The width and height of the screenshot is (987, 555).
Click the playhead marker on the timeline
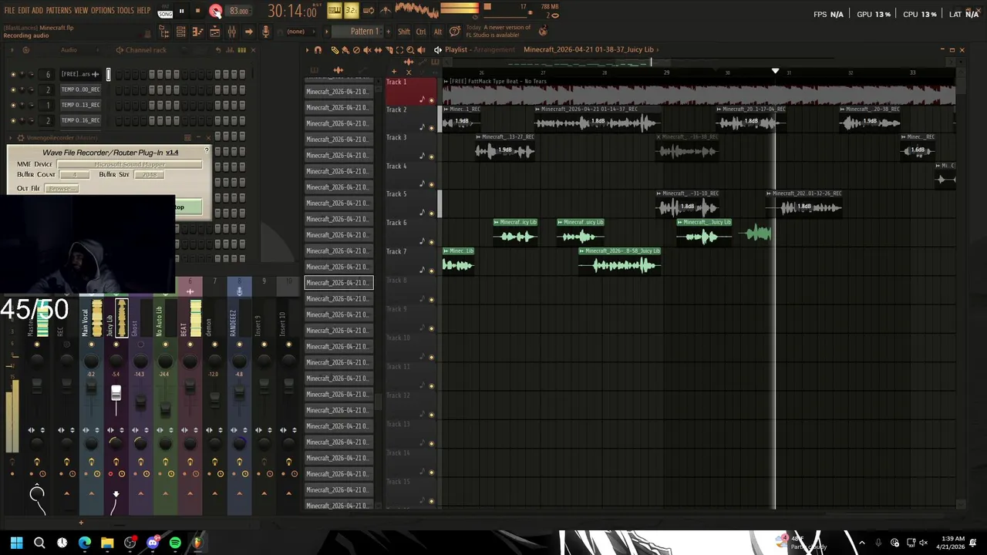(776, 72)
